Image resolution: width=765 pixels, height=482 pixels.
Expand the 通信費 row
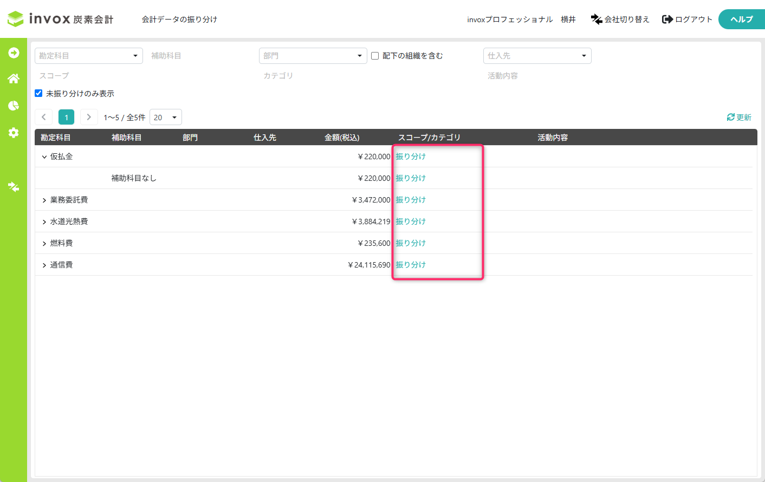coord(44,265)
